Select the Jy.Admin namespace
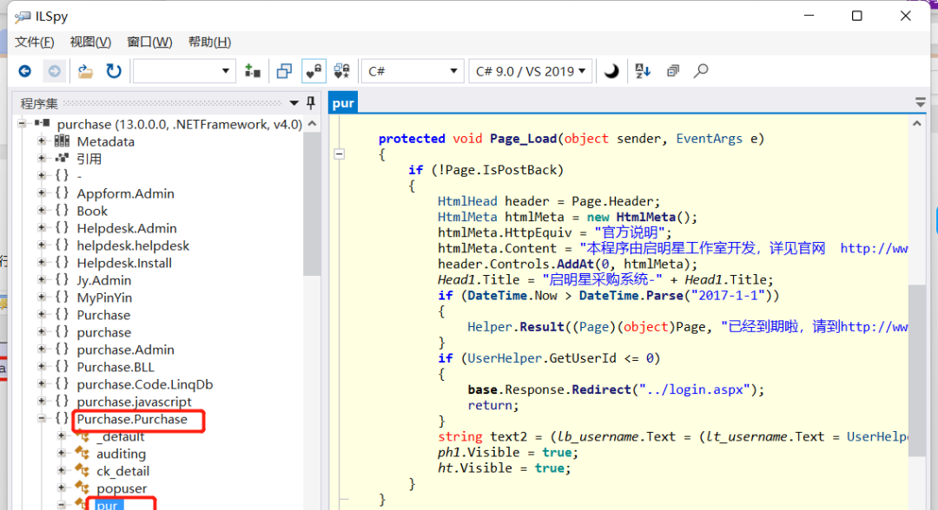Screen dimensions: 938x510 [104, 280]
